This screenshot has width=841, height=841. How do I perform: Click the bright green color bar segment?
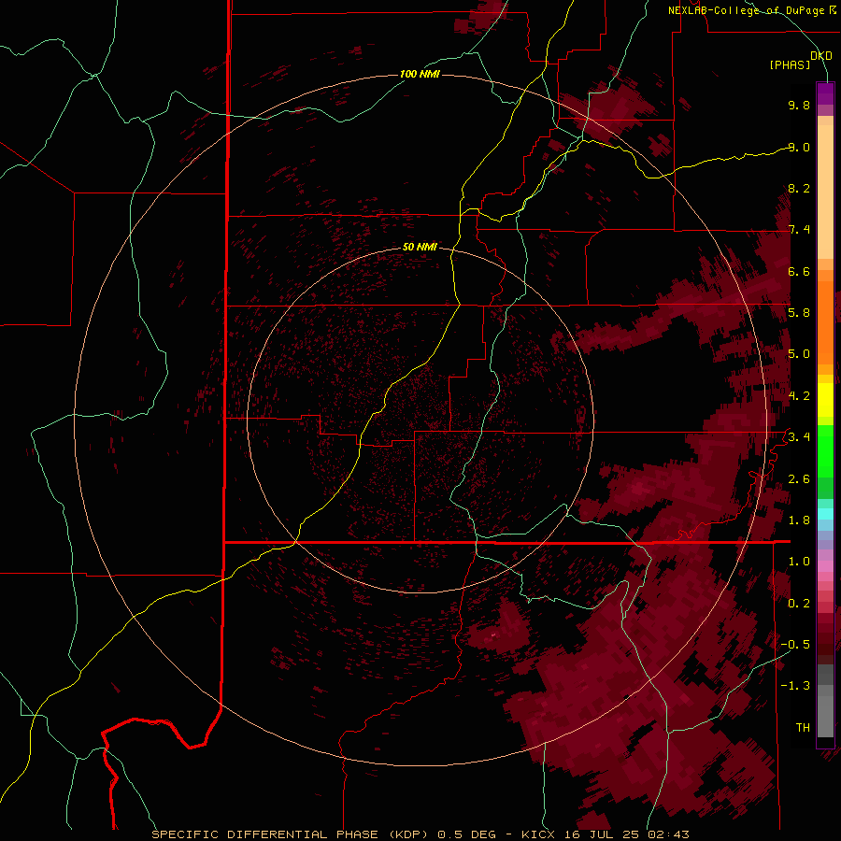825,450
